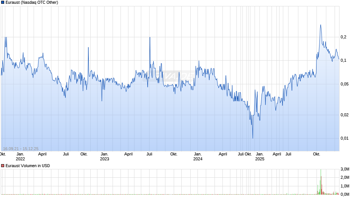Click the 'Jan. 2024' time axis label
This screenshot has width=355, height=198.
198,157
